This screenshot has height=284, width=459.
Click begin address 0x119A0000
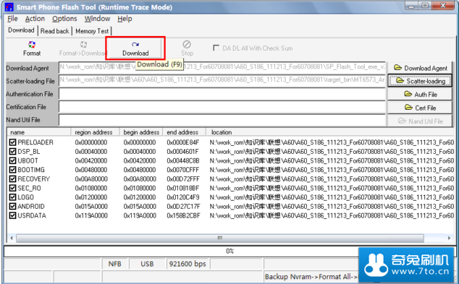point(140,215)
